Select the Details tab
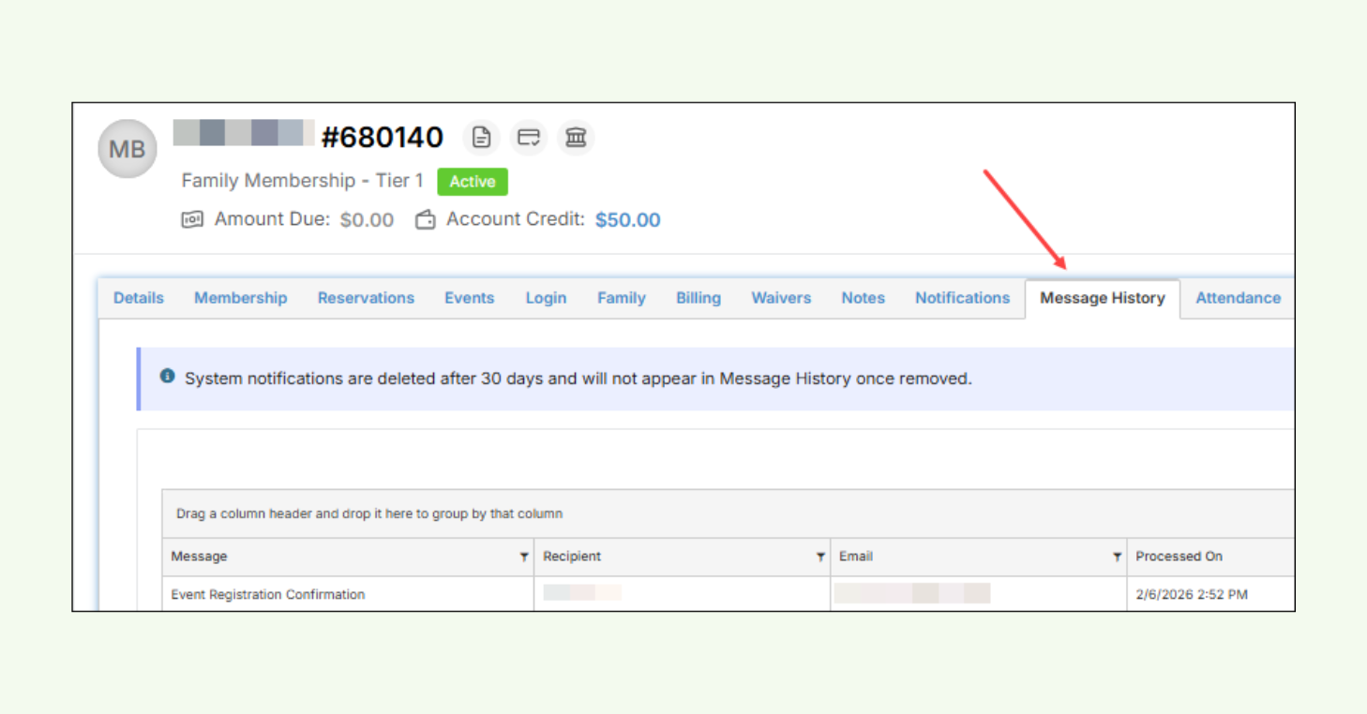1367x714 pixels. point(138,298)
